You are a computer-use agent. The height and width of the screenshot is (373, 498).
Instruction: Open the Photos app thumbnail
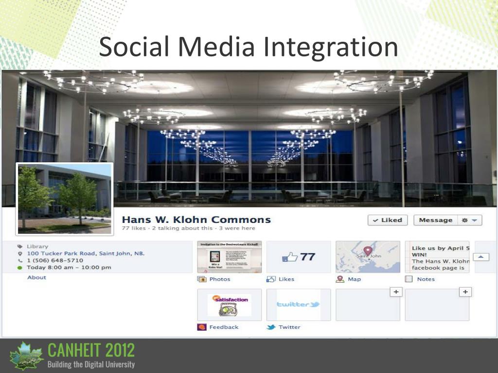230,257
